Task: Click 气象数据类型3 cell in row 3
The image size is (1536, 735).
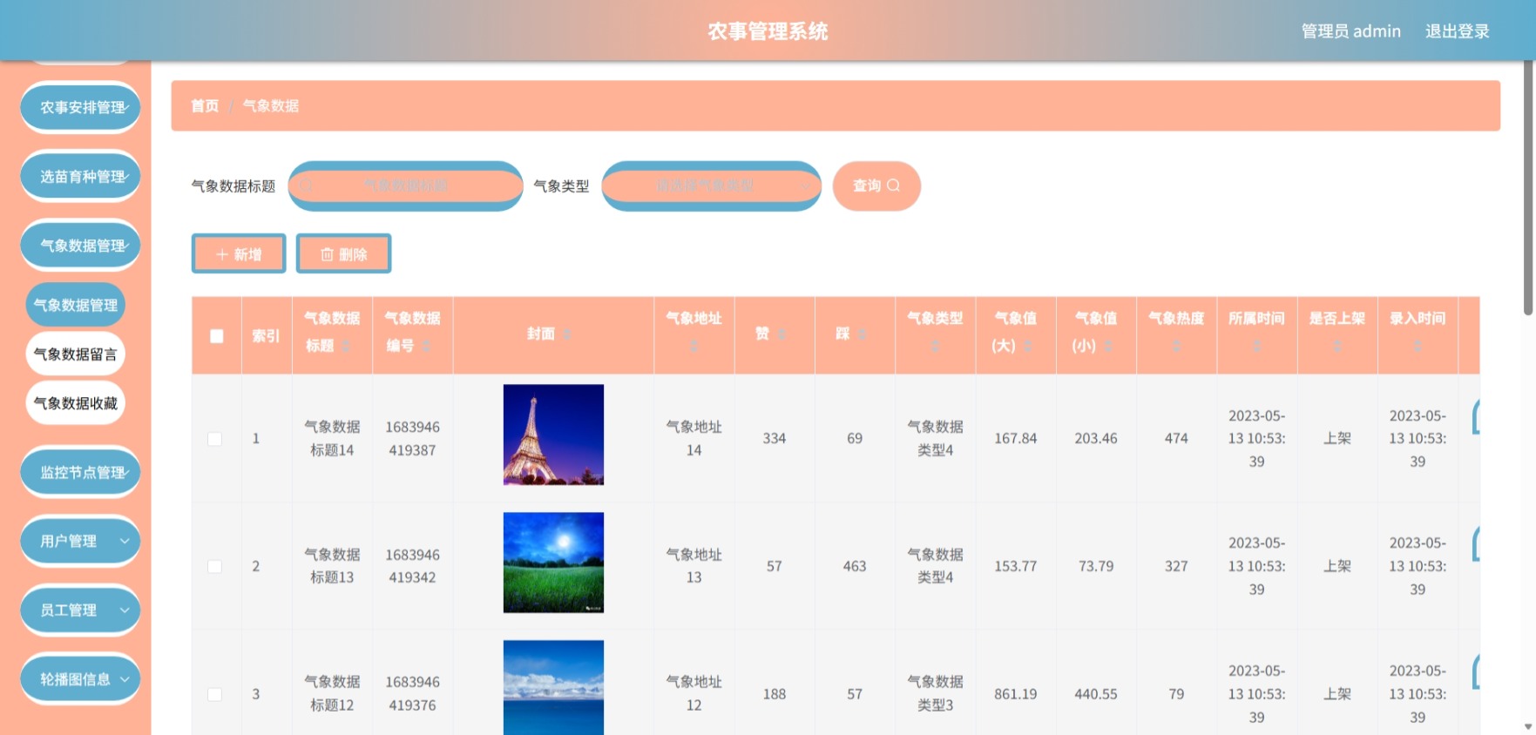Action: point(935,693)
